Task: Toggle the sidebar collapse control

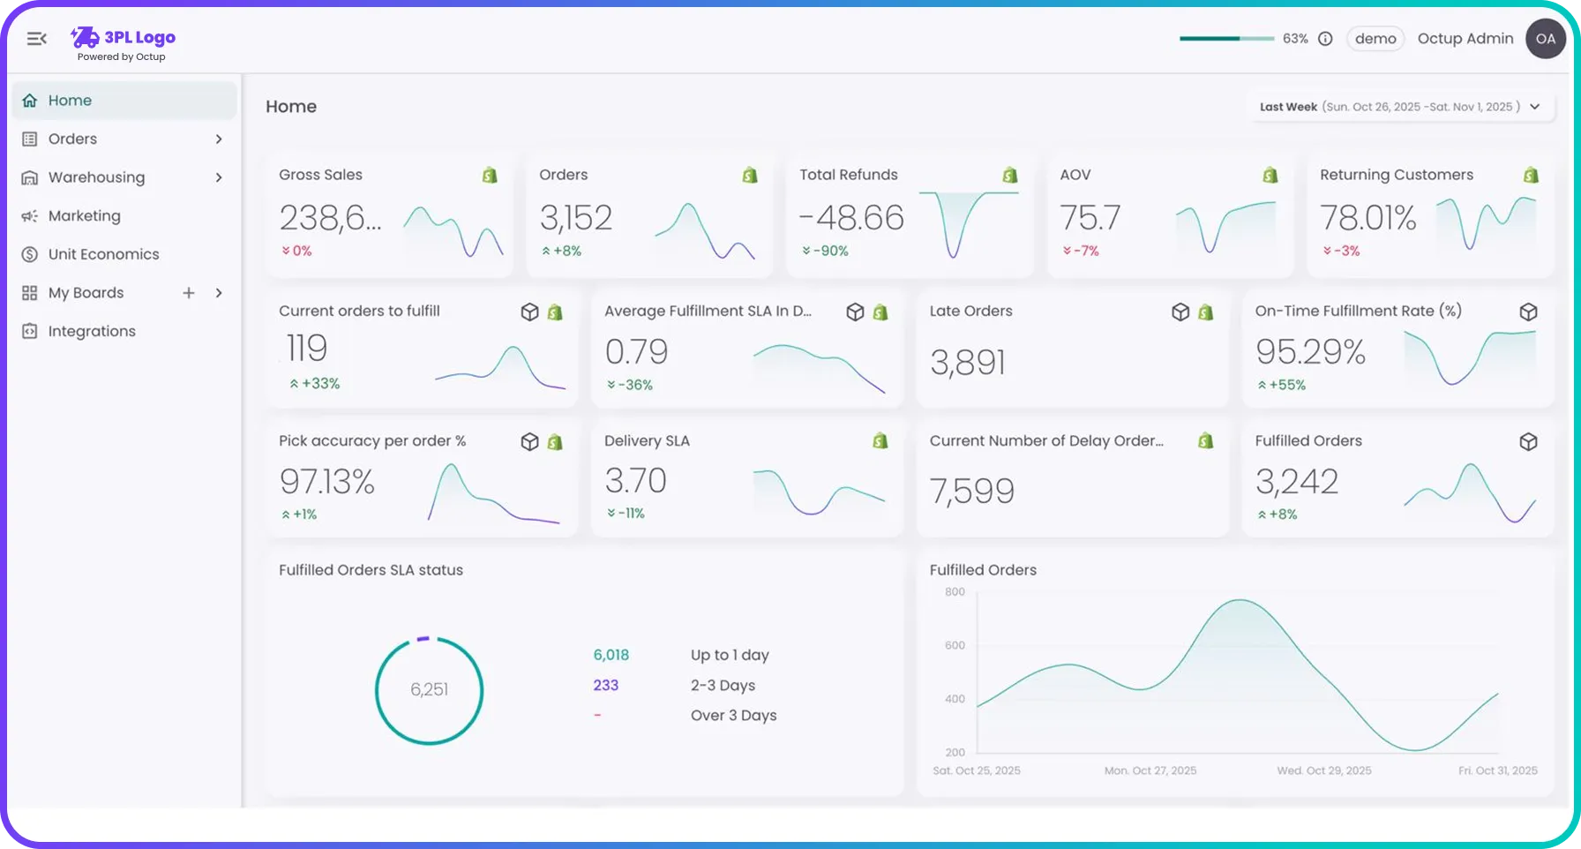Action: coord(36,38)
